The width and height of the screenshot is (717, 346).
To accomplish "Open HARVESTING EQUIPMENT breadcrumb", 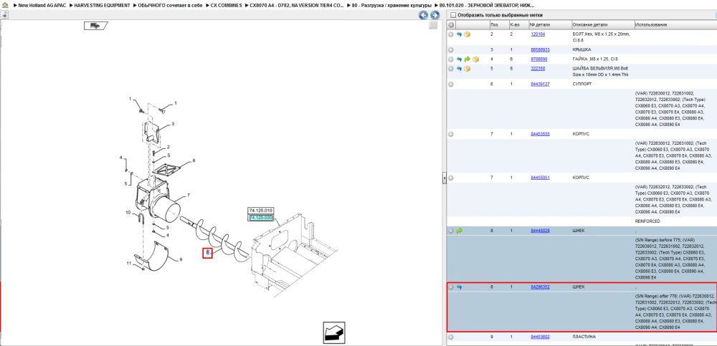I will tap(102, 5).
